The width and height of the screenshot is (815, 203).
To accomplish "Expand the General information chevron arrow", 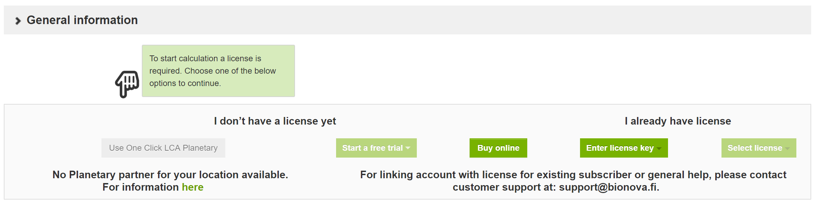I will pos(18,21).
